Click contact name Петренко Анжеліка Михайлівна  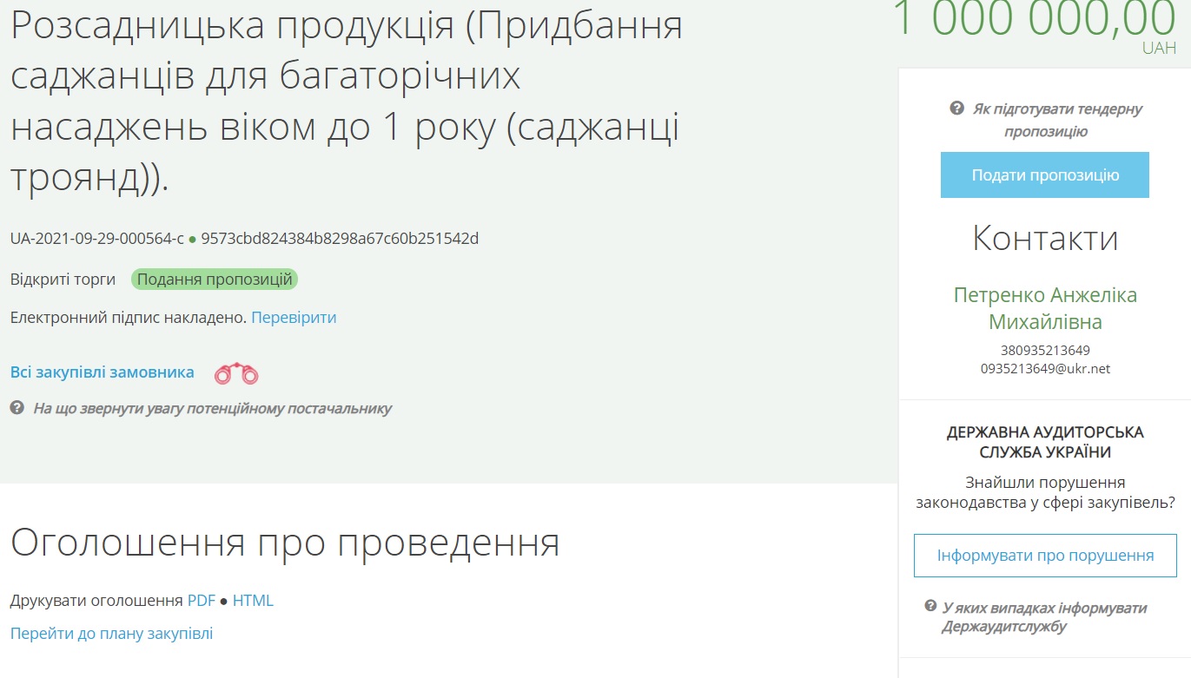pos(1045,308)
